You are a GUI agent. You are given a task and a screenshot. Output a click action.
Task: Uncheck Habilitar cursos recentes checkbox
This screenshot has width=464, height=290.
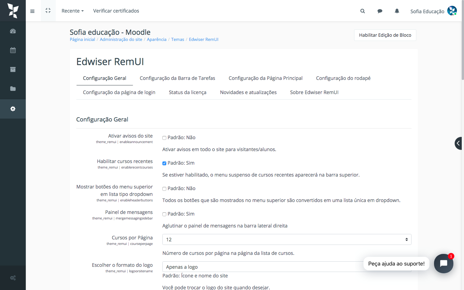tap(164, 163)
